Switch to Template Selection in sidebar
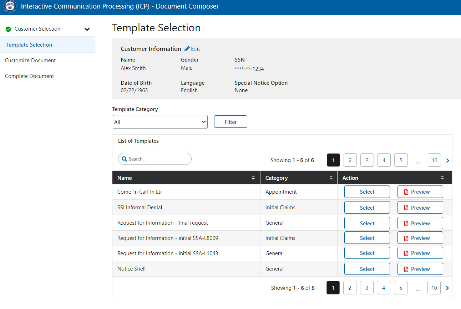The image size is (461, 309). [29, 45]
